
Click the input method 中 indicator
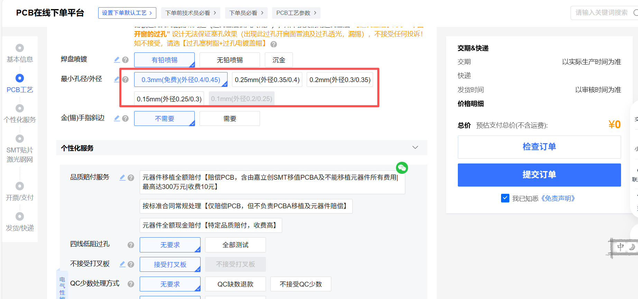(621, 247)
